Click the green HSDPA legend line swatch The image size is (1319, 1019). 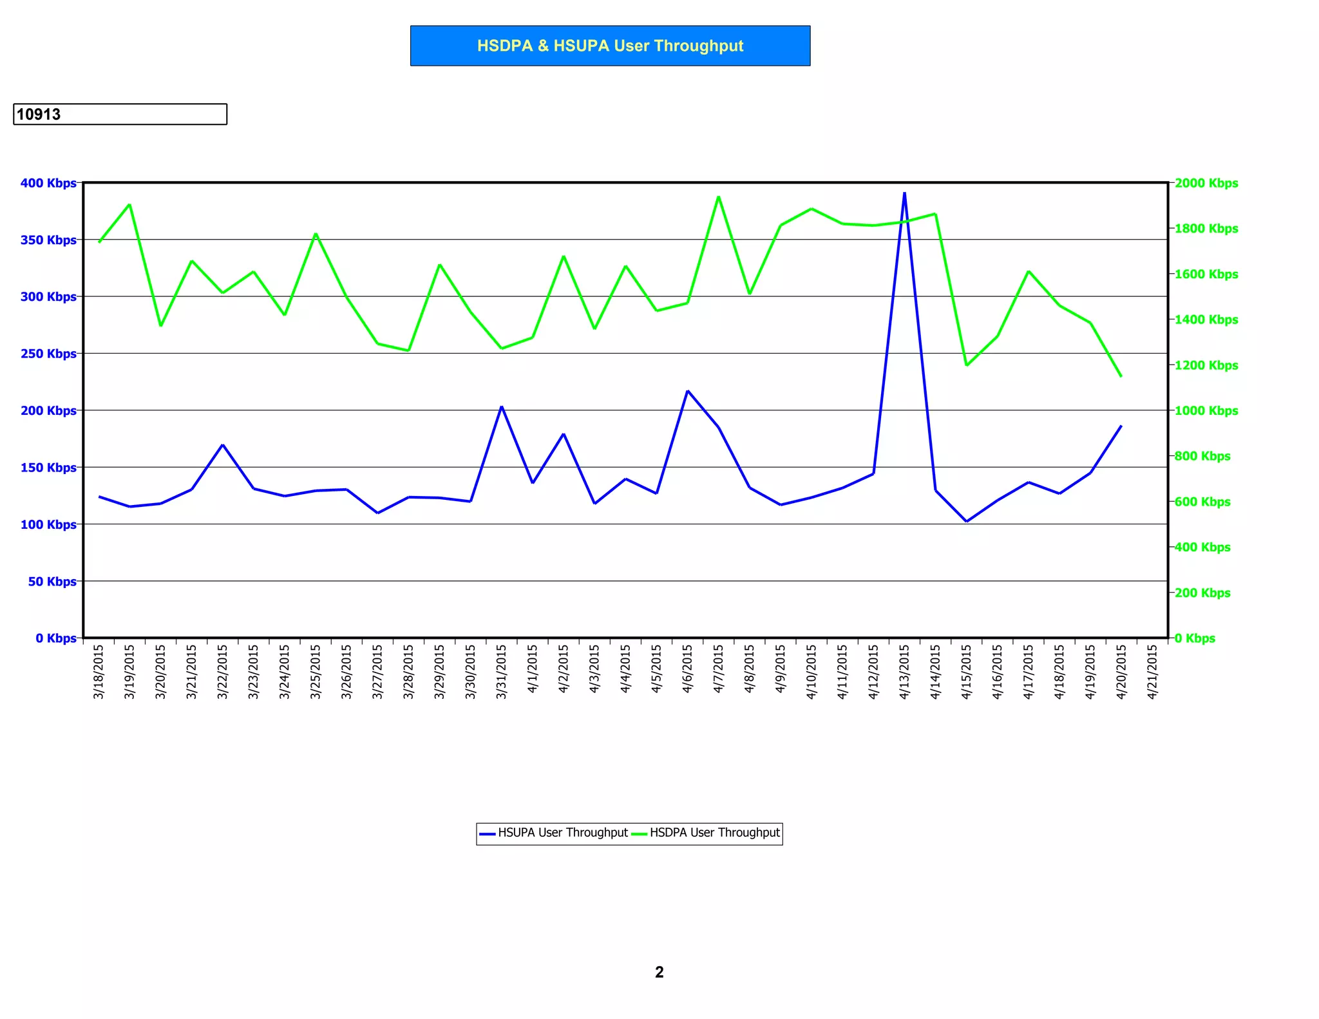pos(639,833)
